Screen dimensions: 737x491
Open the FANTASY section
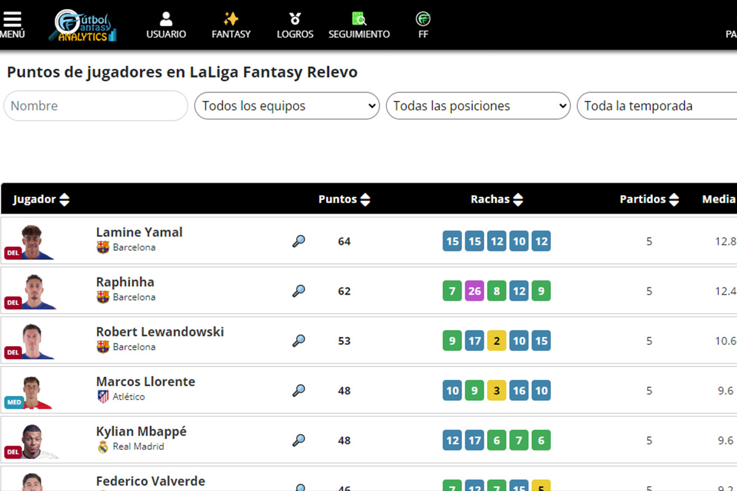[231, 25]
